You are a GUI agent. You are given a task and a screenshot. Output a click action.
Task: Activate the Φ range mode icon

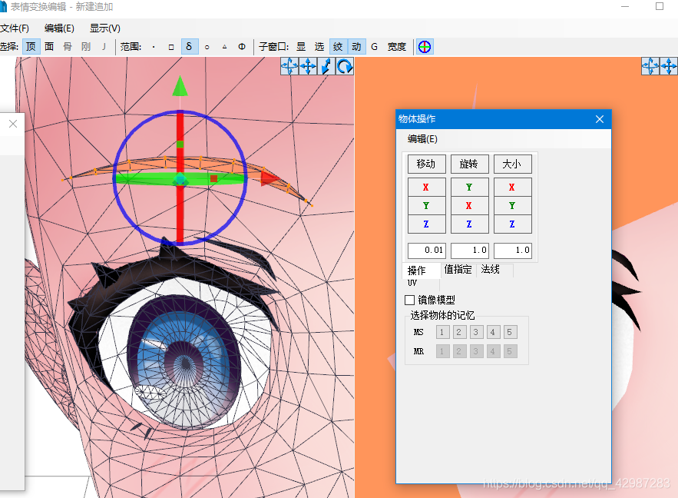(241, 46)
